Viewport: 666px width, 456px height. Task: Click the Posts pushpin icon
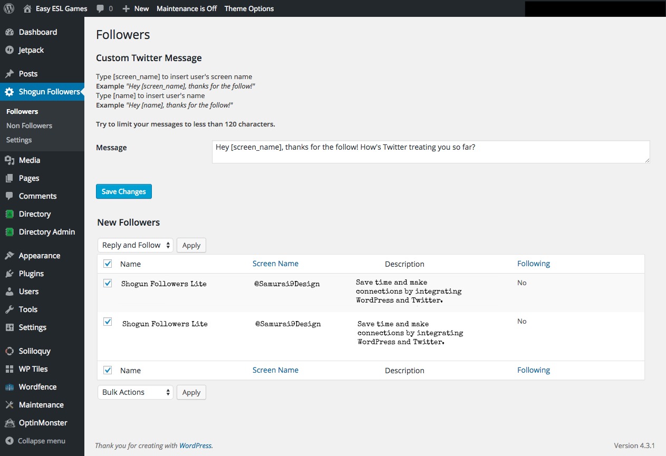[9, 74]
